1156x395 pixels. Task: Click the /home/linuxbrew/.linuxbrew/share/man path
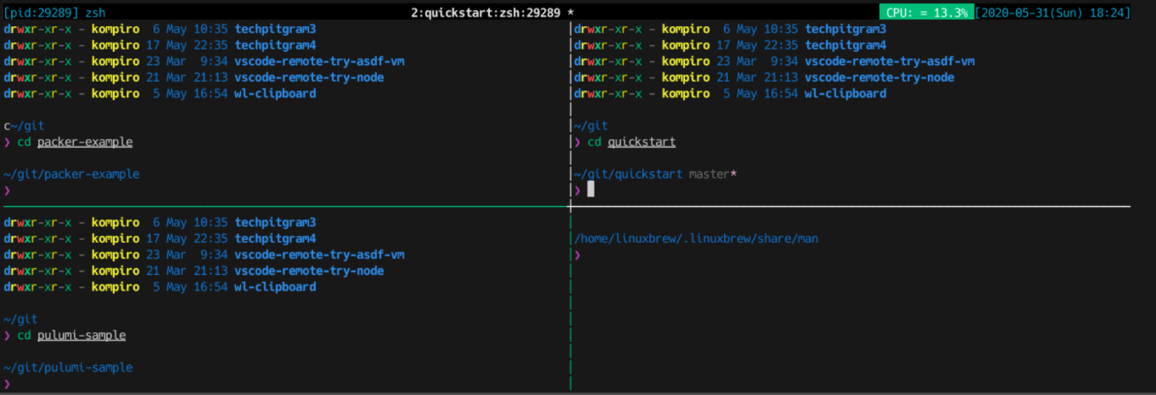(x=696, y=238)
